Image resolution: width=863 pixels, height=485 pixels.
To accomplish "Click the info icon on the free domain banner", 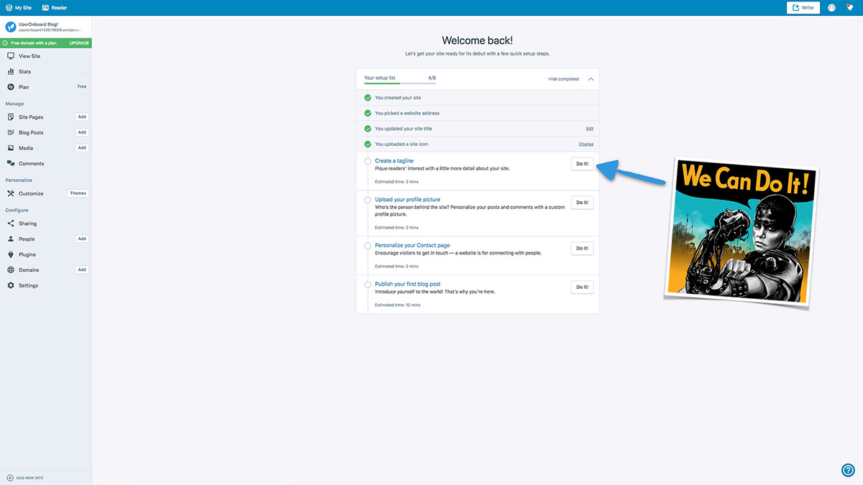I will [5, 43].
